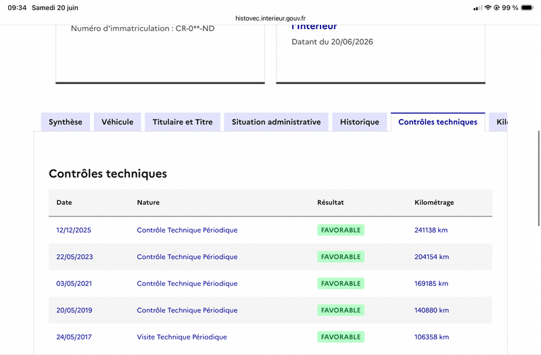Click the page scrollbar on right edge
This screenshot has width=541, height=355.
538,179
